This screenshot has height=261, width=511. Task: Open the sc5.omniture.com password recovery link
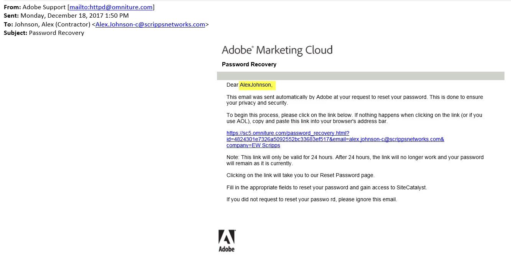335,139
